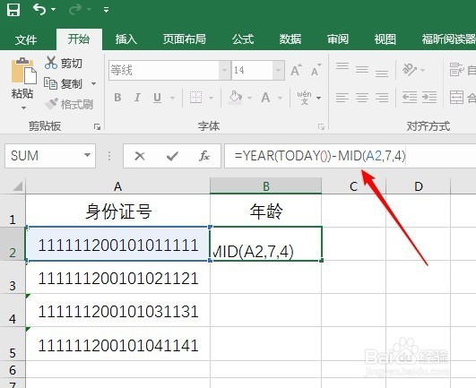The image size is (476, 388).
Task: Click the 粘贴 paste clipboard icon
Action: [x=23, y=71]
